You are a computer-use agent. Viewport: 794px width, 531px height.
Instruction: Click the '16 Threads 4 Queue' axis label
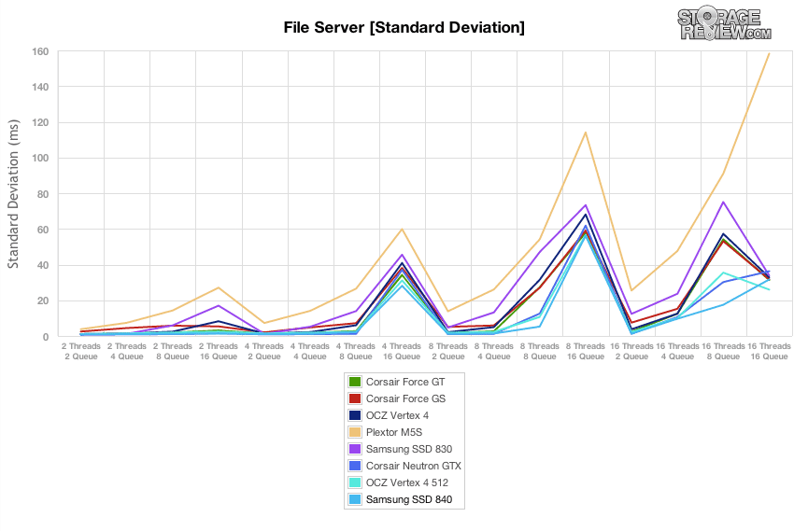677,352
